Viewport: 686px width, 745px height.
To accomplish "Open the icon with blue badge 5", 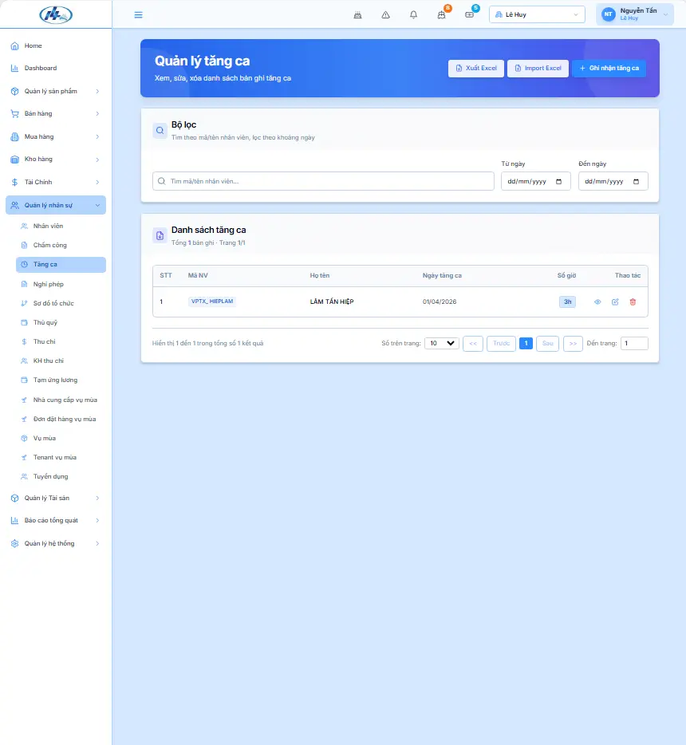I will click(x=469, y=14).
